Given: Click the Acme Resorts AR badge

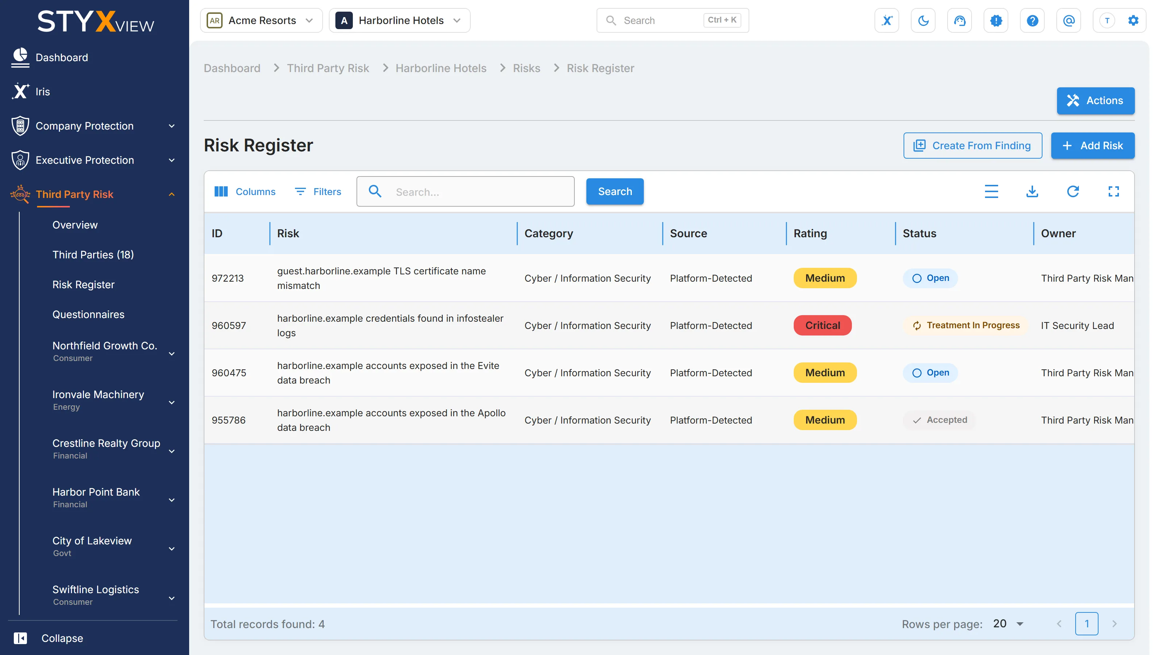Looking at the screenshot, I should 215,20.
